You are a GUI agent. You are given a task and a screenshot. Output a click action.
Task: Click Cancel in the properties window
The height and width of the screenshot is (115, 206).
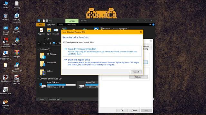[134, 111]
